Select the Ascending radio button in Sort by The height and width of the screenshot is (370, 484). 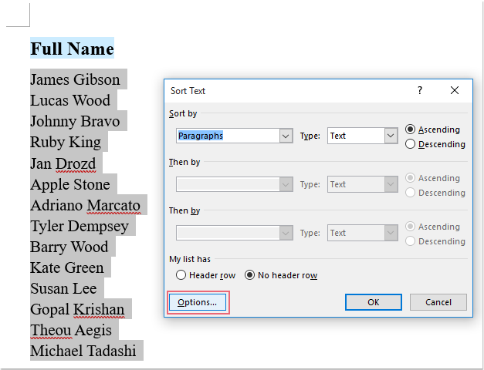point(411,129)
